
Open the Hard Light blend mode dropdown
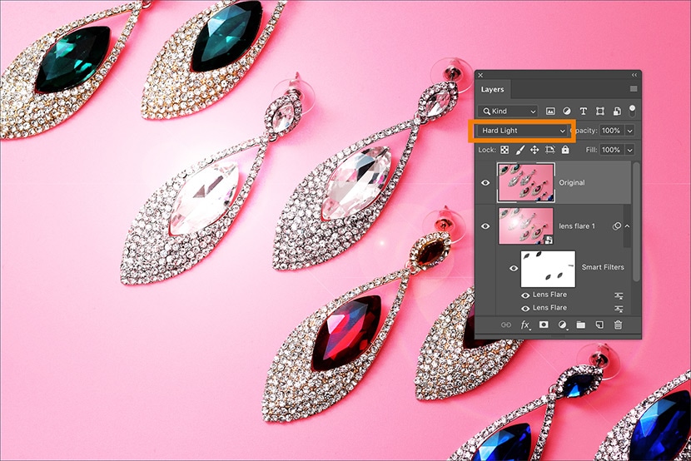tap(521, 131)
